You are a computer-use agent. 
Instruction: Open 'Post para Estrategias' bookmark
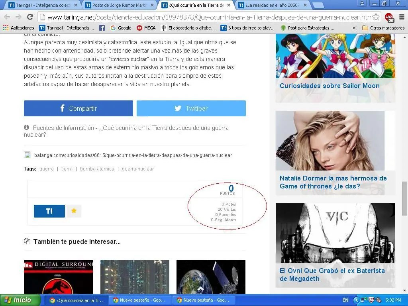(x=307, y=28)
